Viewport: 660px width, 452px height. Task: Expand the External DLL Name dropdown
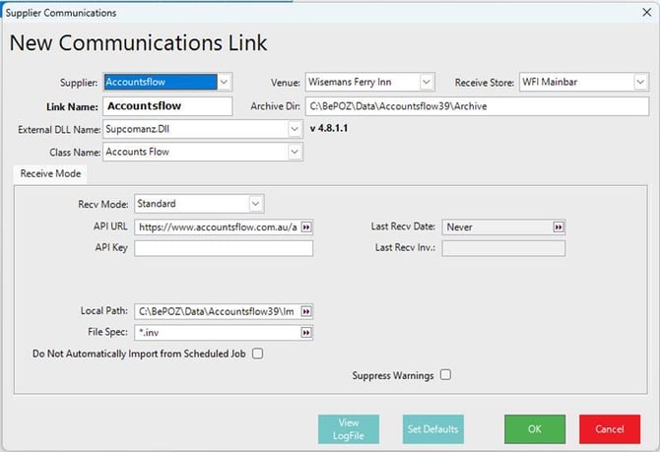(x=294, y=129)
